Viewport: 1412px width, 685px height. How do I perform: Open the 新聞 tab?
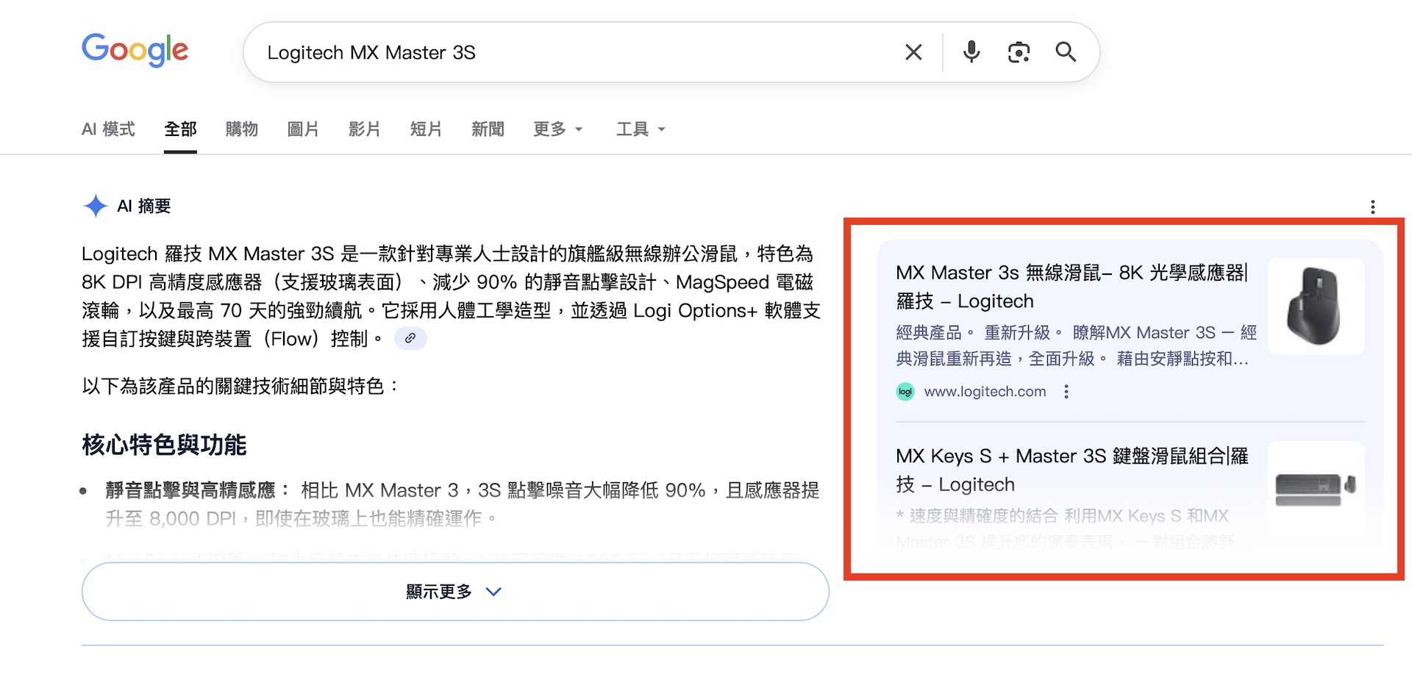(487, 129)
